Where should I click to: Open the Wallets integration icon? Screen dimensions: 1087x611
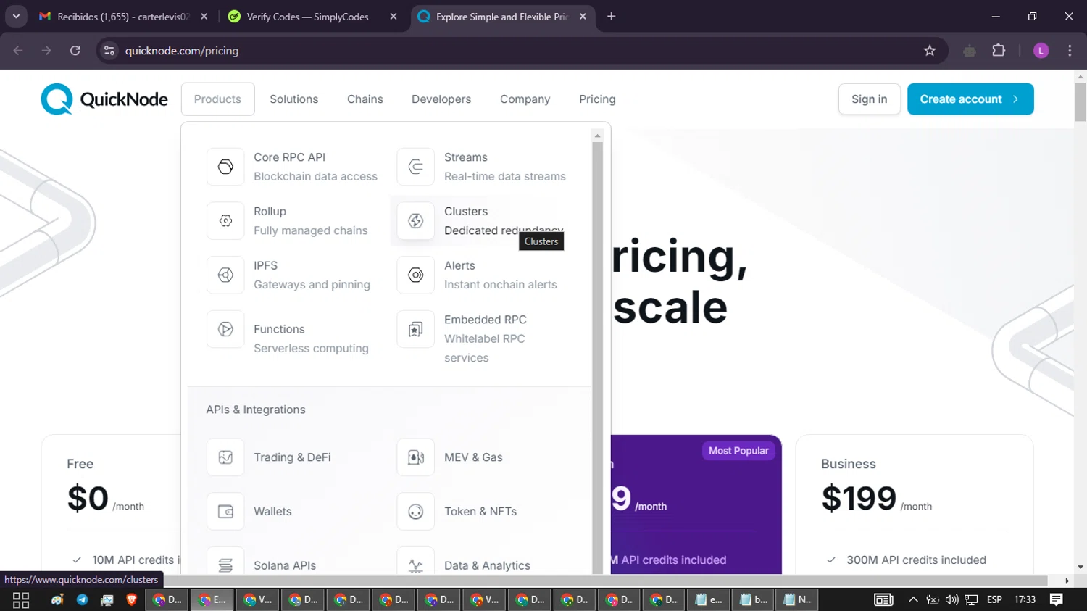[225, 512]
